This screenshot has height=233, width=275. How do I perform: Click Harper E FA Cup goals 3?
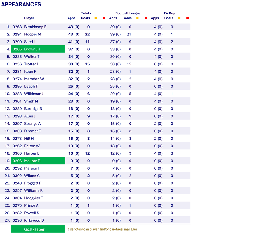point(172,153)
